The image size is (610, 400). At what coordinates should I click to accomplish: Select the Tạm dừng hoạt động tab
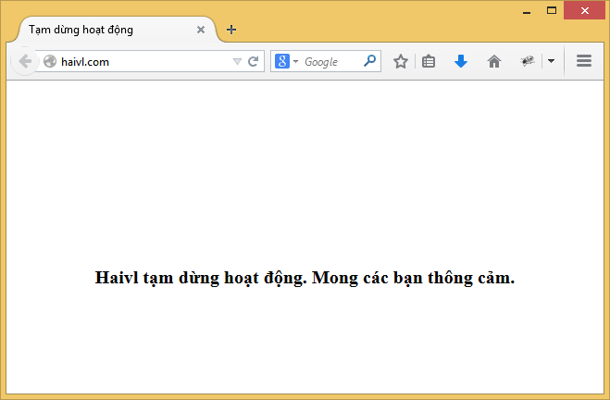(x=102, y=30)
